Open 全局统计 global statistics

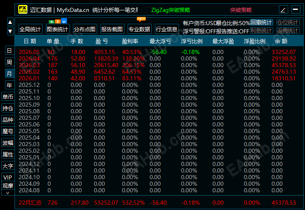[x=31, y=29]
